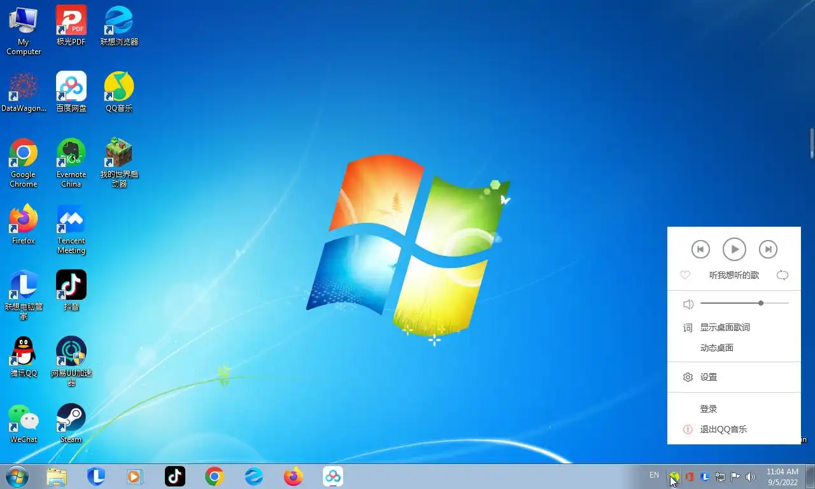Open My Computer desktop icon
This screenshot has width=815, height=489.
24,31
